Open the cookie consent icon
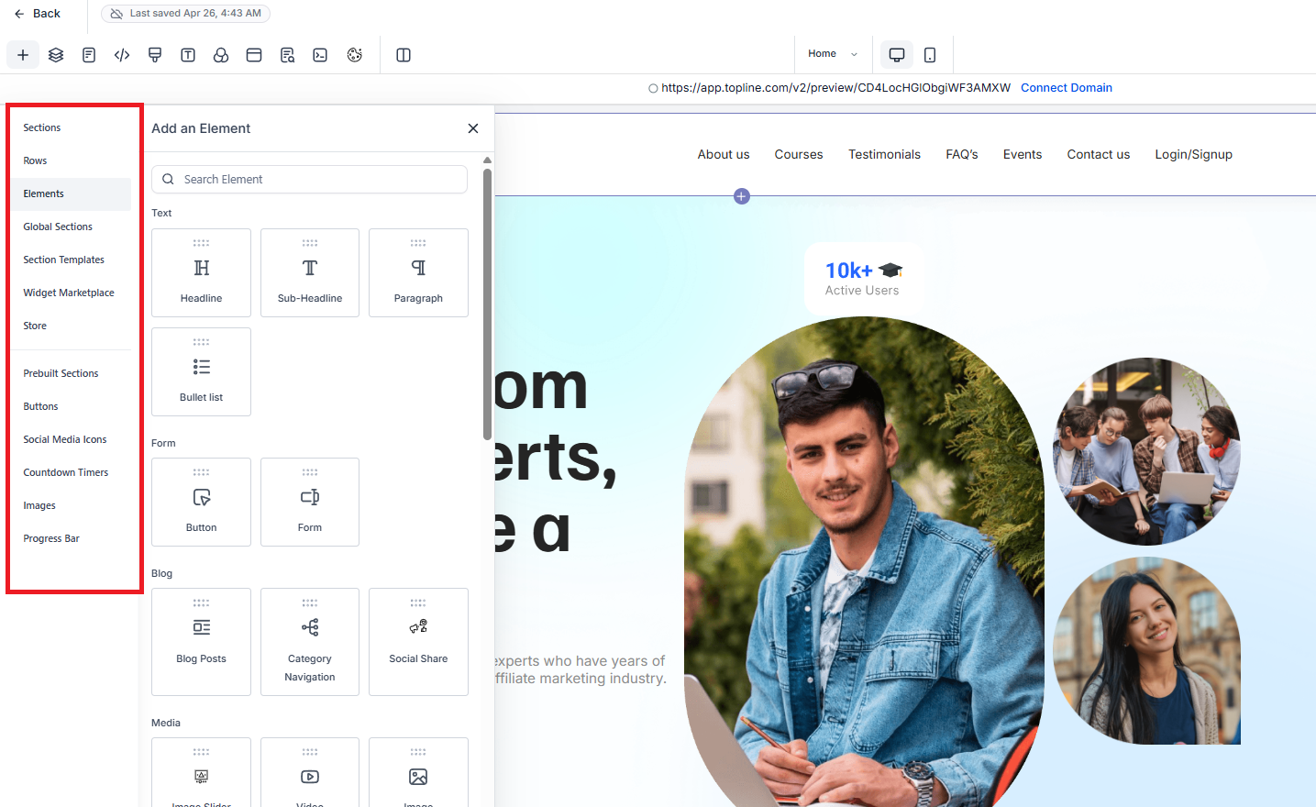 coord(355,55)
